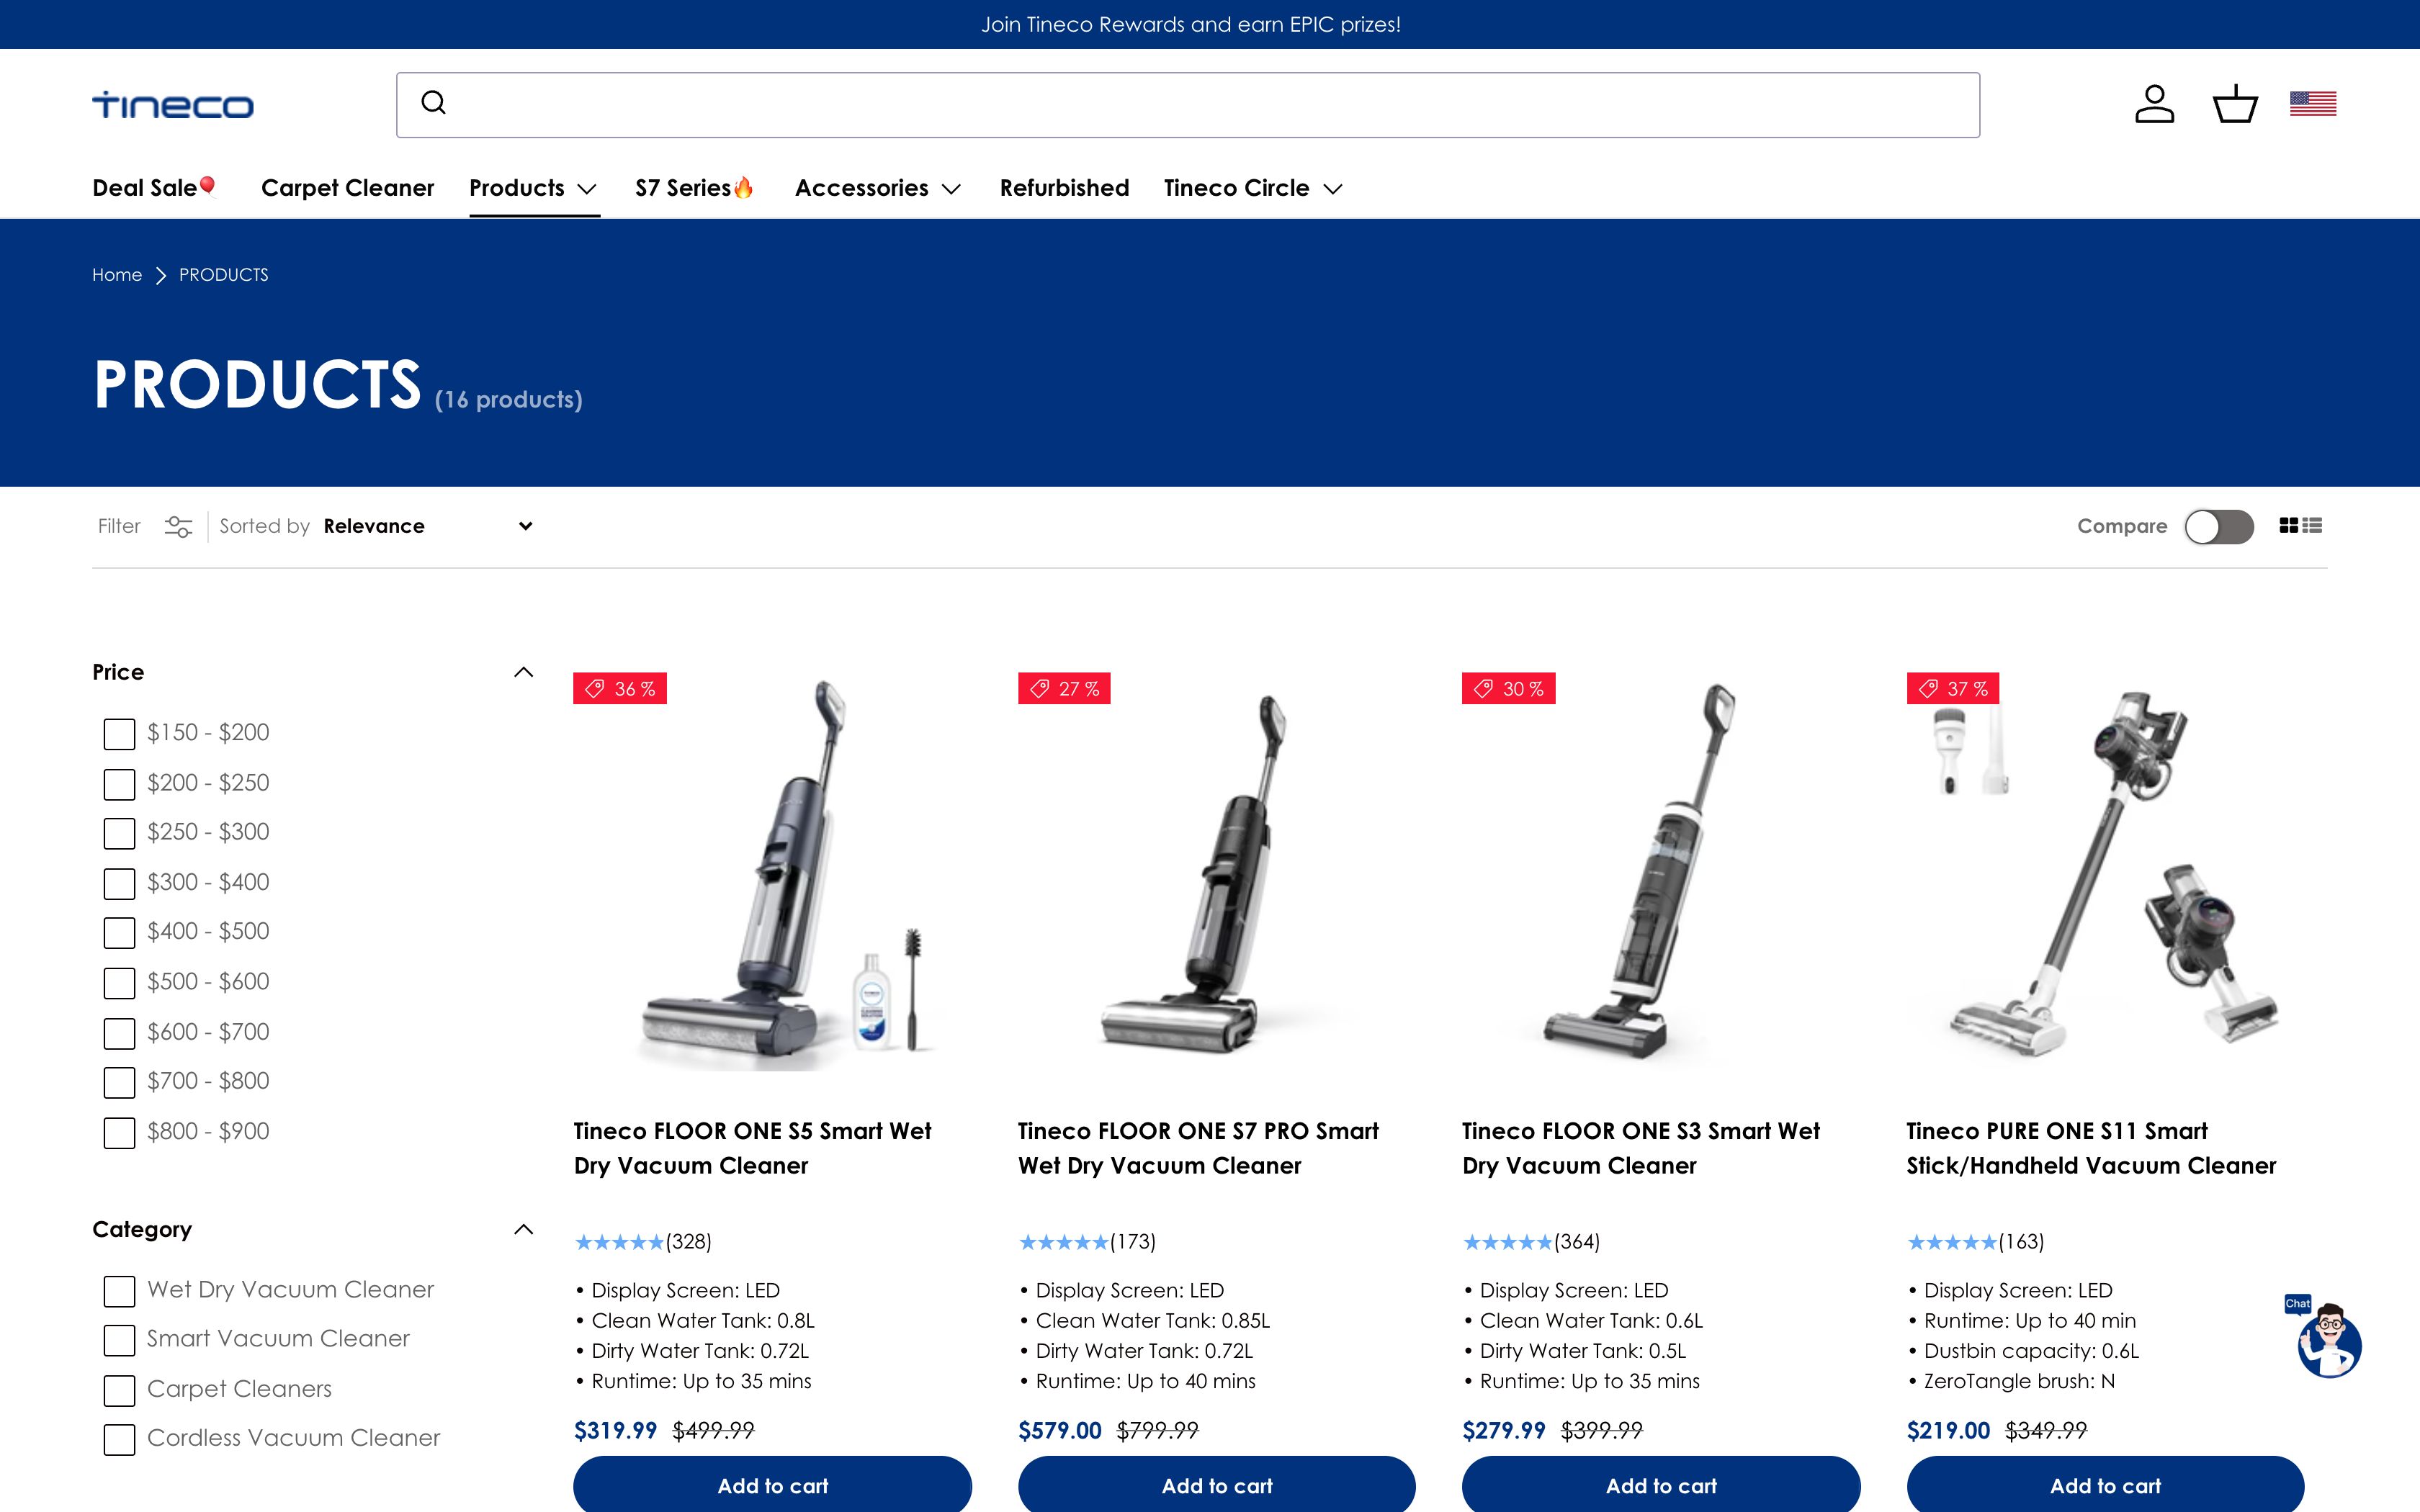Check Carpet Cleaners category
Screen dimensions: 2420x1512
point(119,1390)
